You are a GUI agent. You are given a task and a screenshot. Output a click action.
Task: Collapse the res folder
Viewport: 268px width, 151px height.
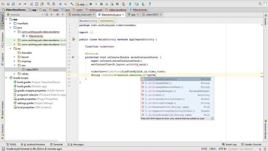tap(10, 49)
